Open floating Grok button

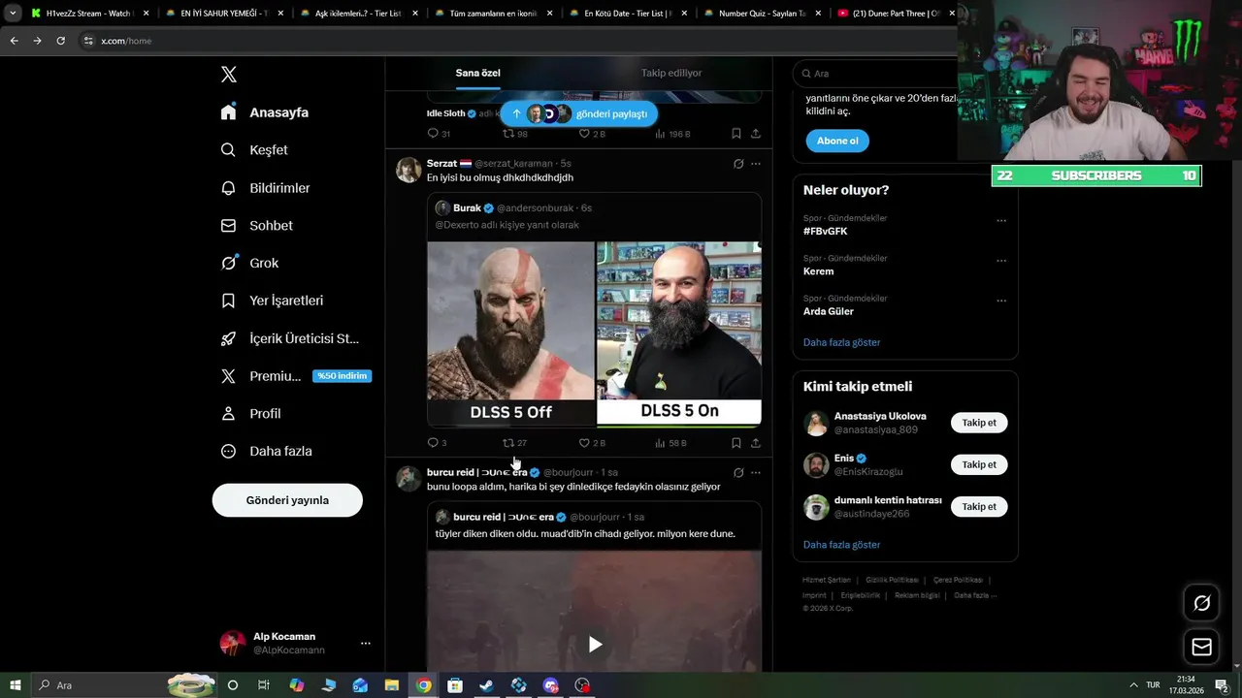point(1201,603)
